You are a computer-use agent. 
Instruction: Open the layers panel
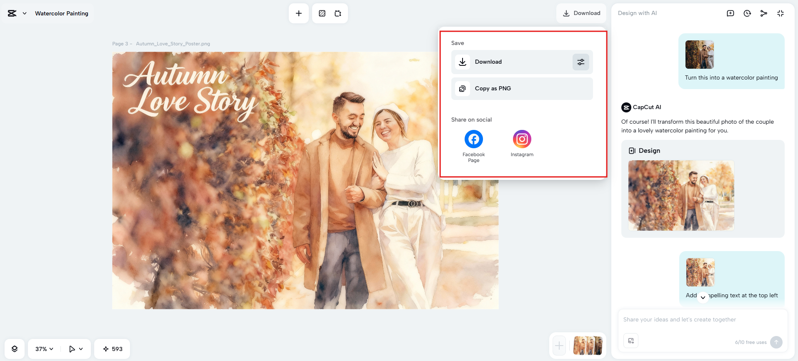pyautogui.click(x=15, y=349)
